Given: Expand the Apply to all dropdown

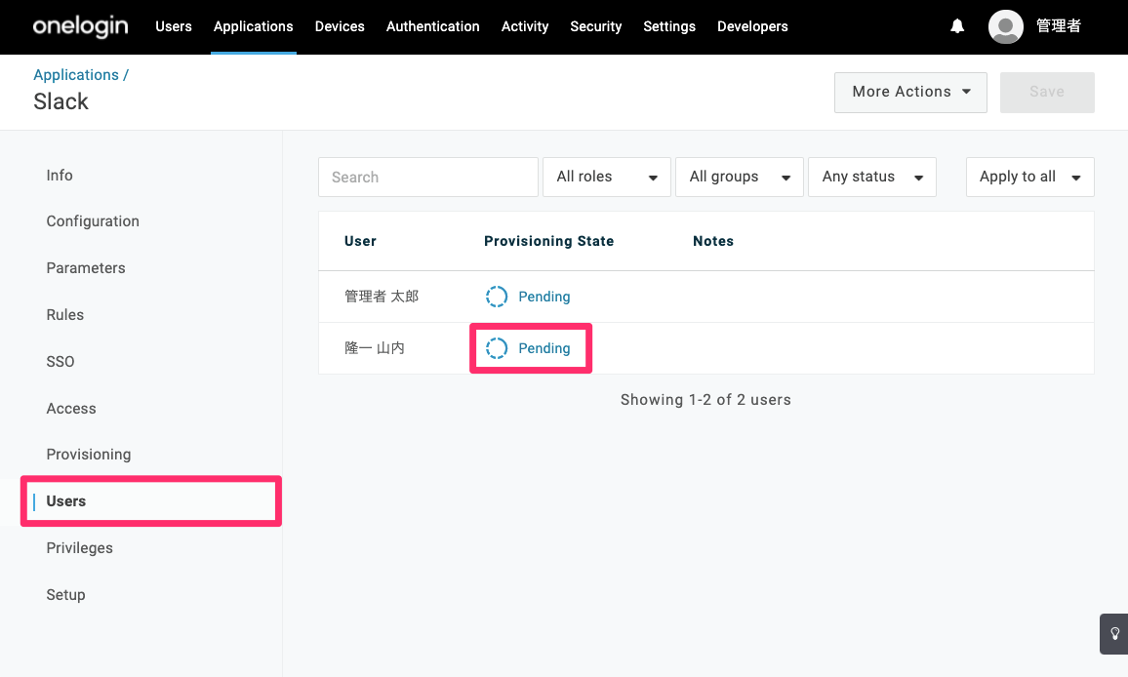Looking at the screenshot, I should coord(1030,177).
